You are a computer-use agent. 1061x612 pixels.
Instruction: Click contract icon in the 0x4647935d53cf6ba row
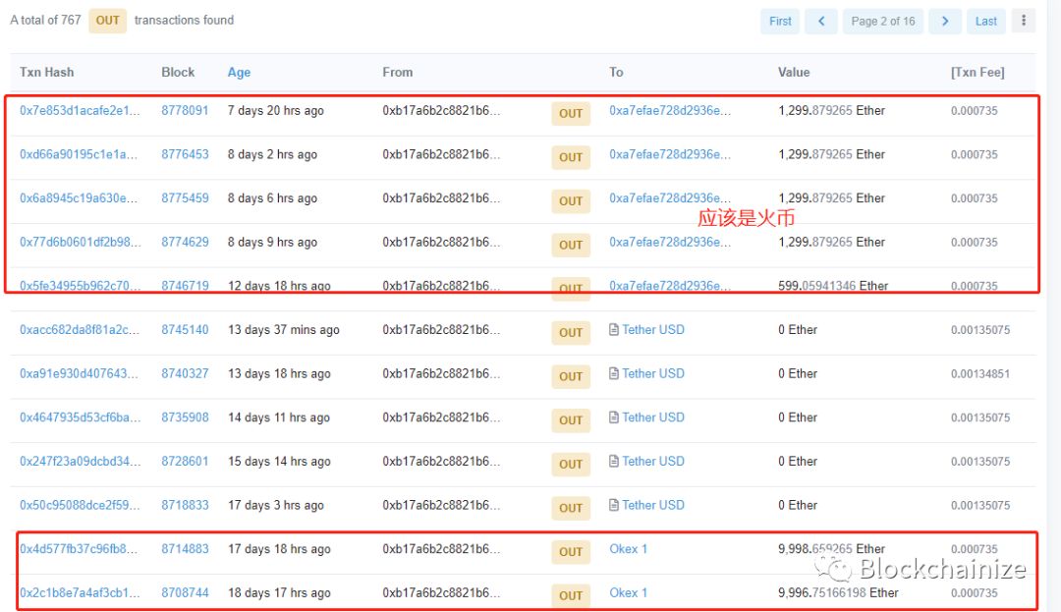click(614, 417)
